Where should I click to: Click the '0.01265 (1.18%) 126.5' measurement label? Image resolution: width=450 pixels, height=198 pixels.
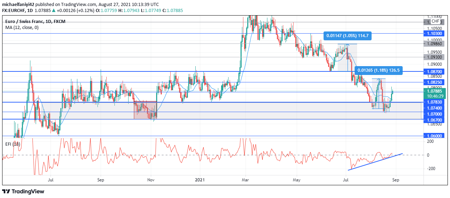click(378, 70)
